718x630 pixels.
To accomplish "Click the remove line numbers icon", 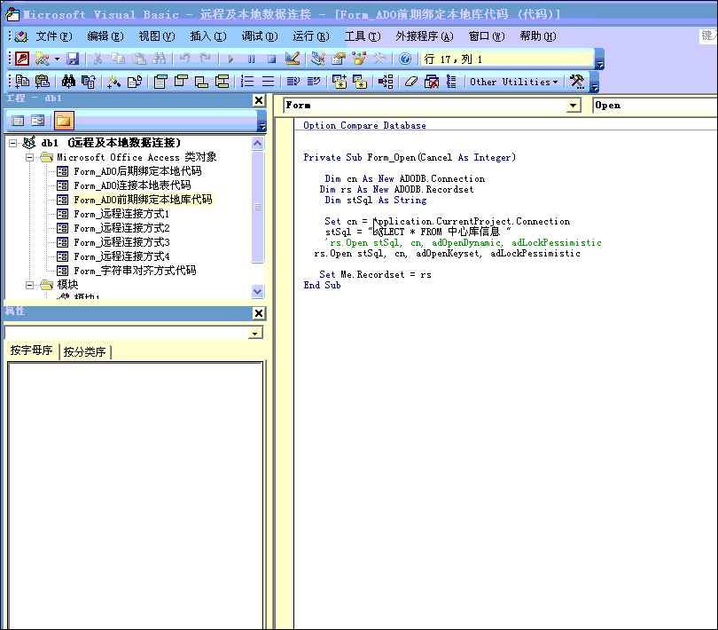I will pyautogui.click(x=268, y=82).
